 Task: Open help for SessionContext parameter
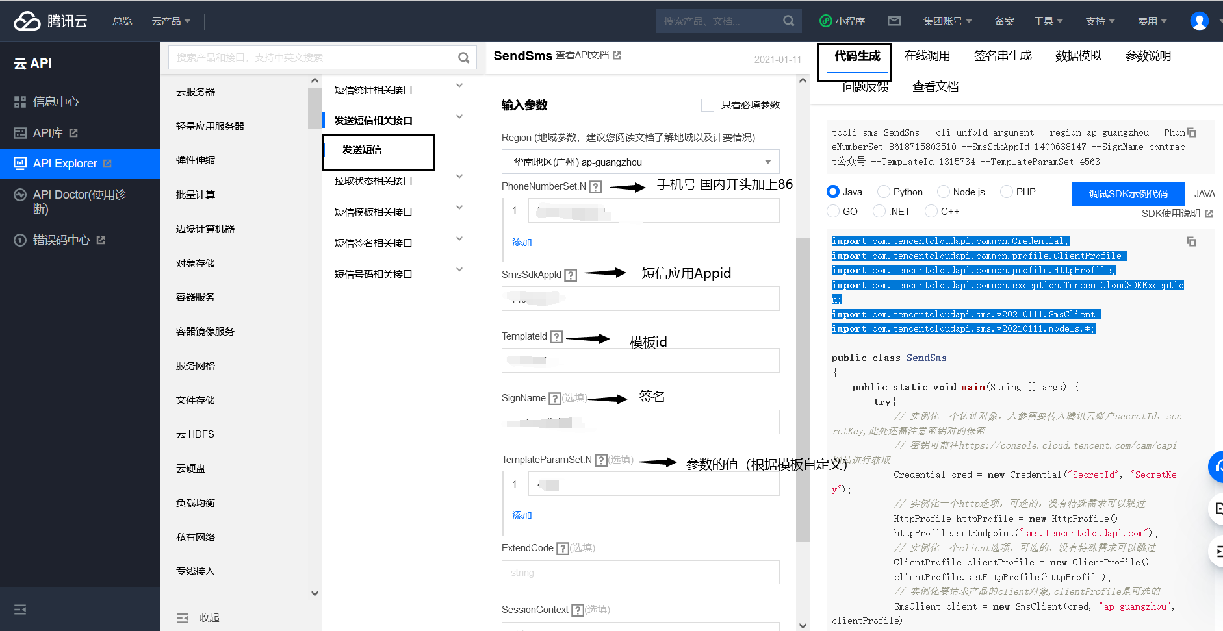tap(578, 610)
